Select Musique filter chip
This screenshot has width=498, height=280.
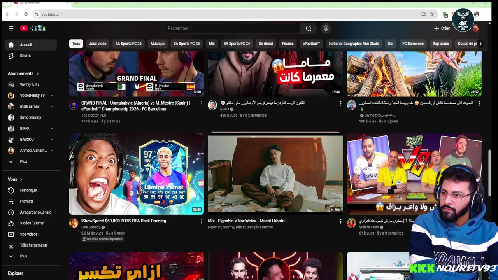click(x=158, y=44)
